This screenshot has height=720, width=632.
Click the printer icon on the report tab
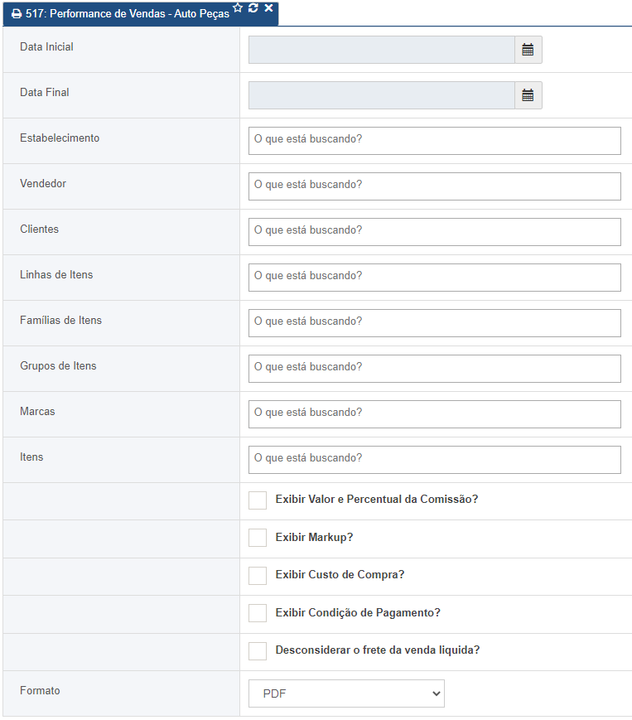(16, 15)
